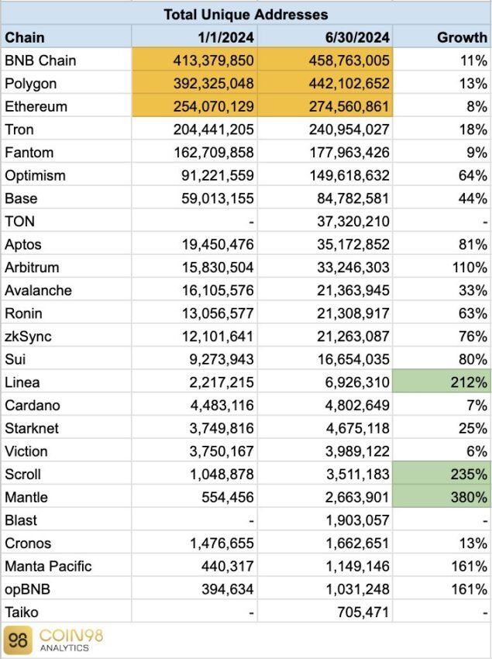Click Scroll's green 235% growth cell
The width and height of the screenshot is (492, 659).
coord(442,474)
